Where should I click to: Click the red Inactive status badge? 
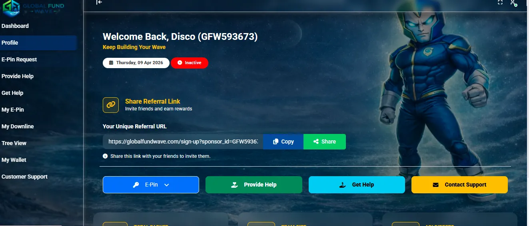coord(189,63)
